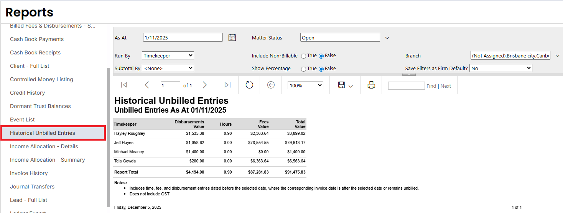Collapse the filter panel with splitter arrow
563x213 pixels.
pyautogui.click(x=409, y=74)
